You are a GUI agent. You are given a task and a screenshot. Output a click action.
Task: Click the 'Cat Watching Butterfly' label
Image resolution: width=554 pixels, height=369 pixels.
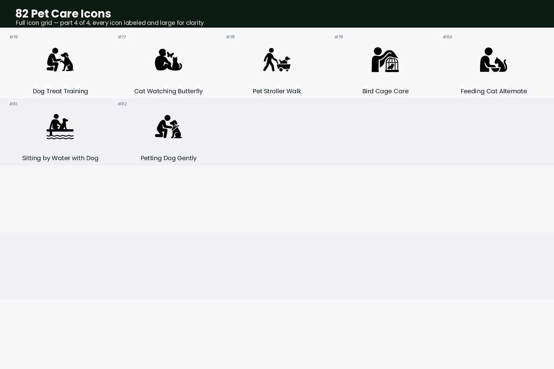pos(169,91)
